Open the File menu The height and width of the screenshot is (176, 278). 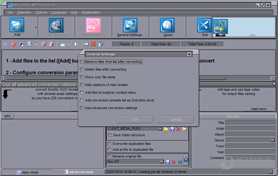[10, 12]
